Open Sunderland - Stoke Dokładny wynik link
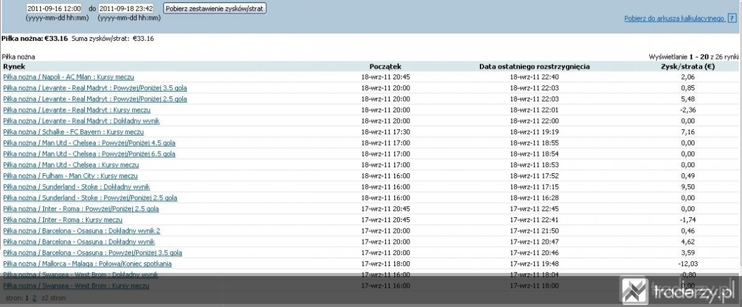Image resolution: width=742 pixels, height=307 pixels. tap(77, 187)
